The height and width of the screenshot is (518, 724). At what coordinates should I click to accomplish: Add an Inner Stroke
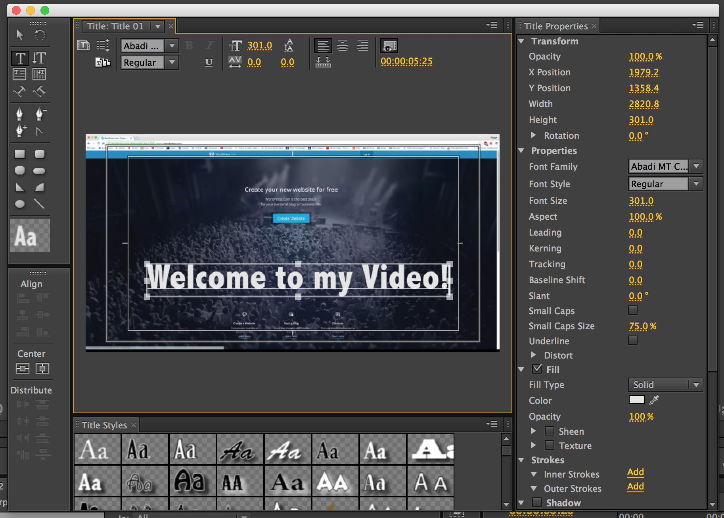635,472
